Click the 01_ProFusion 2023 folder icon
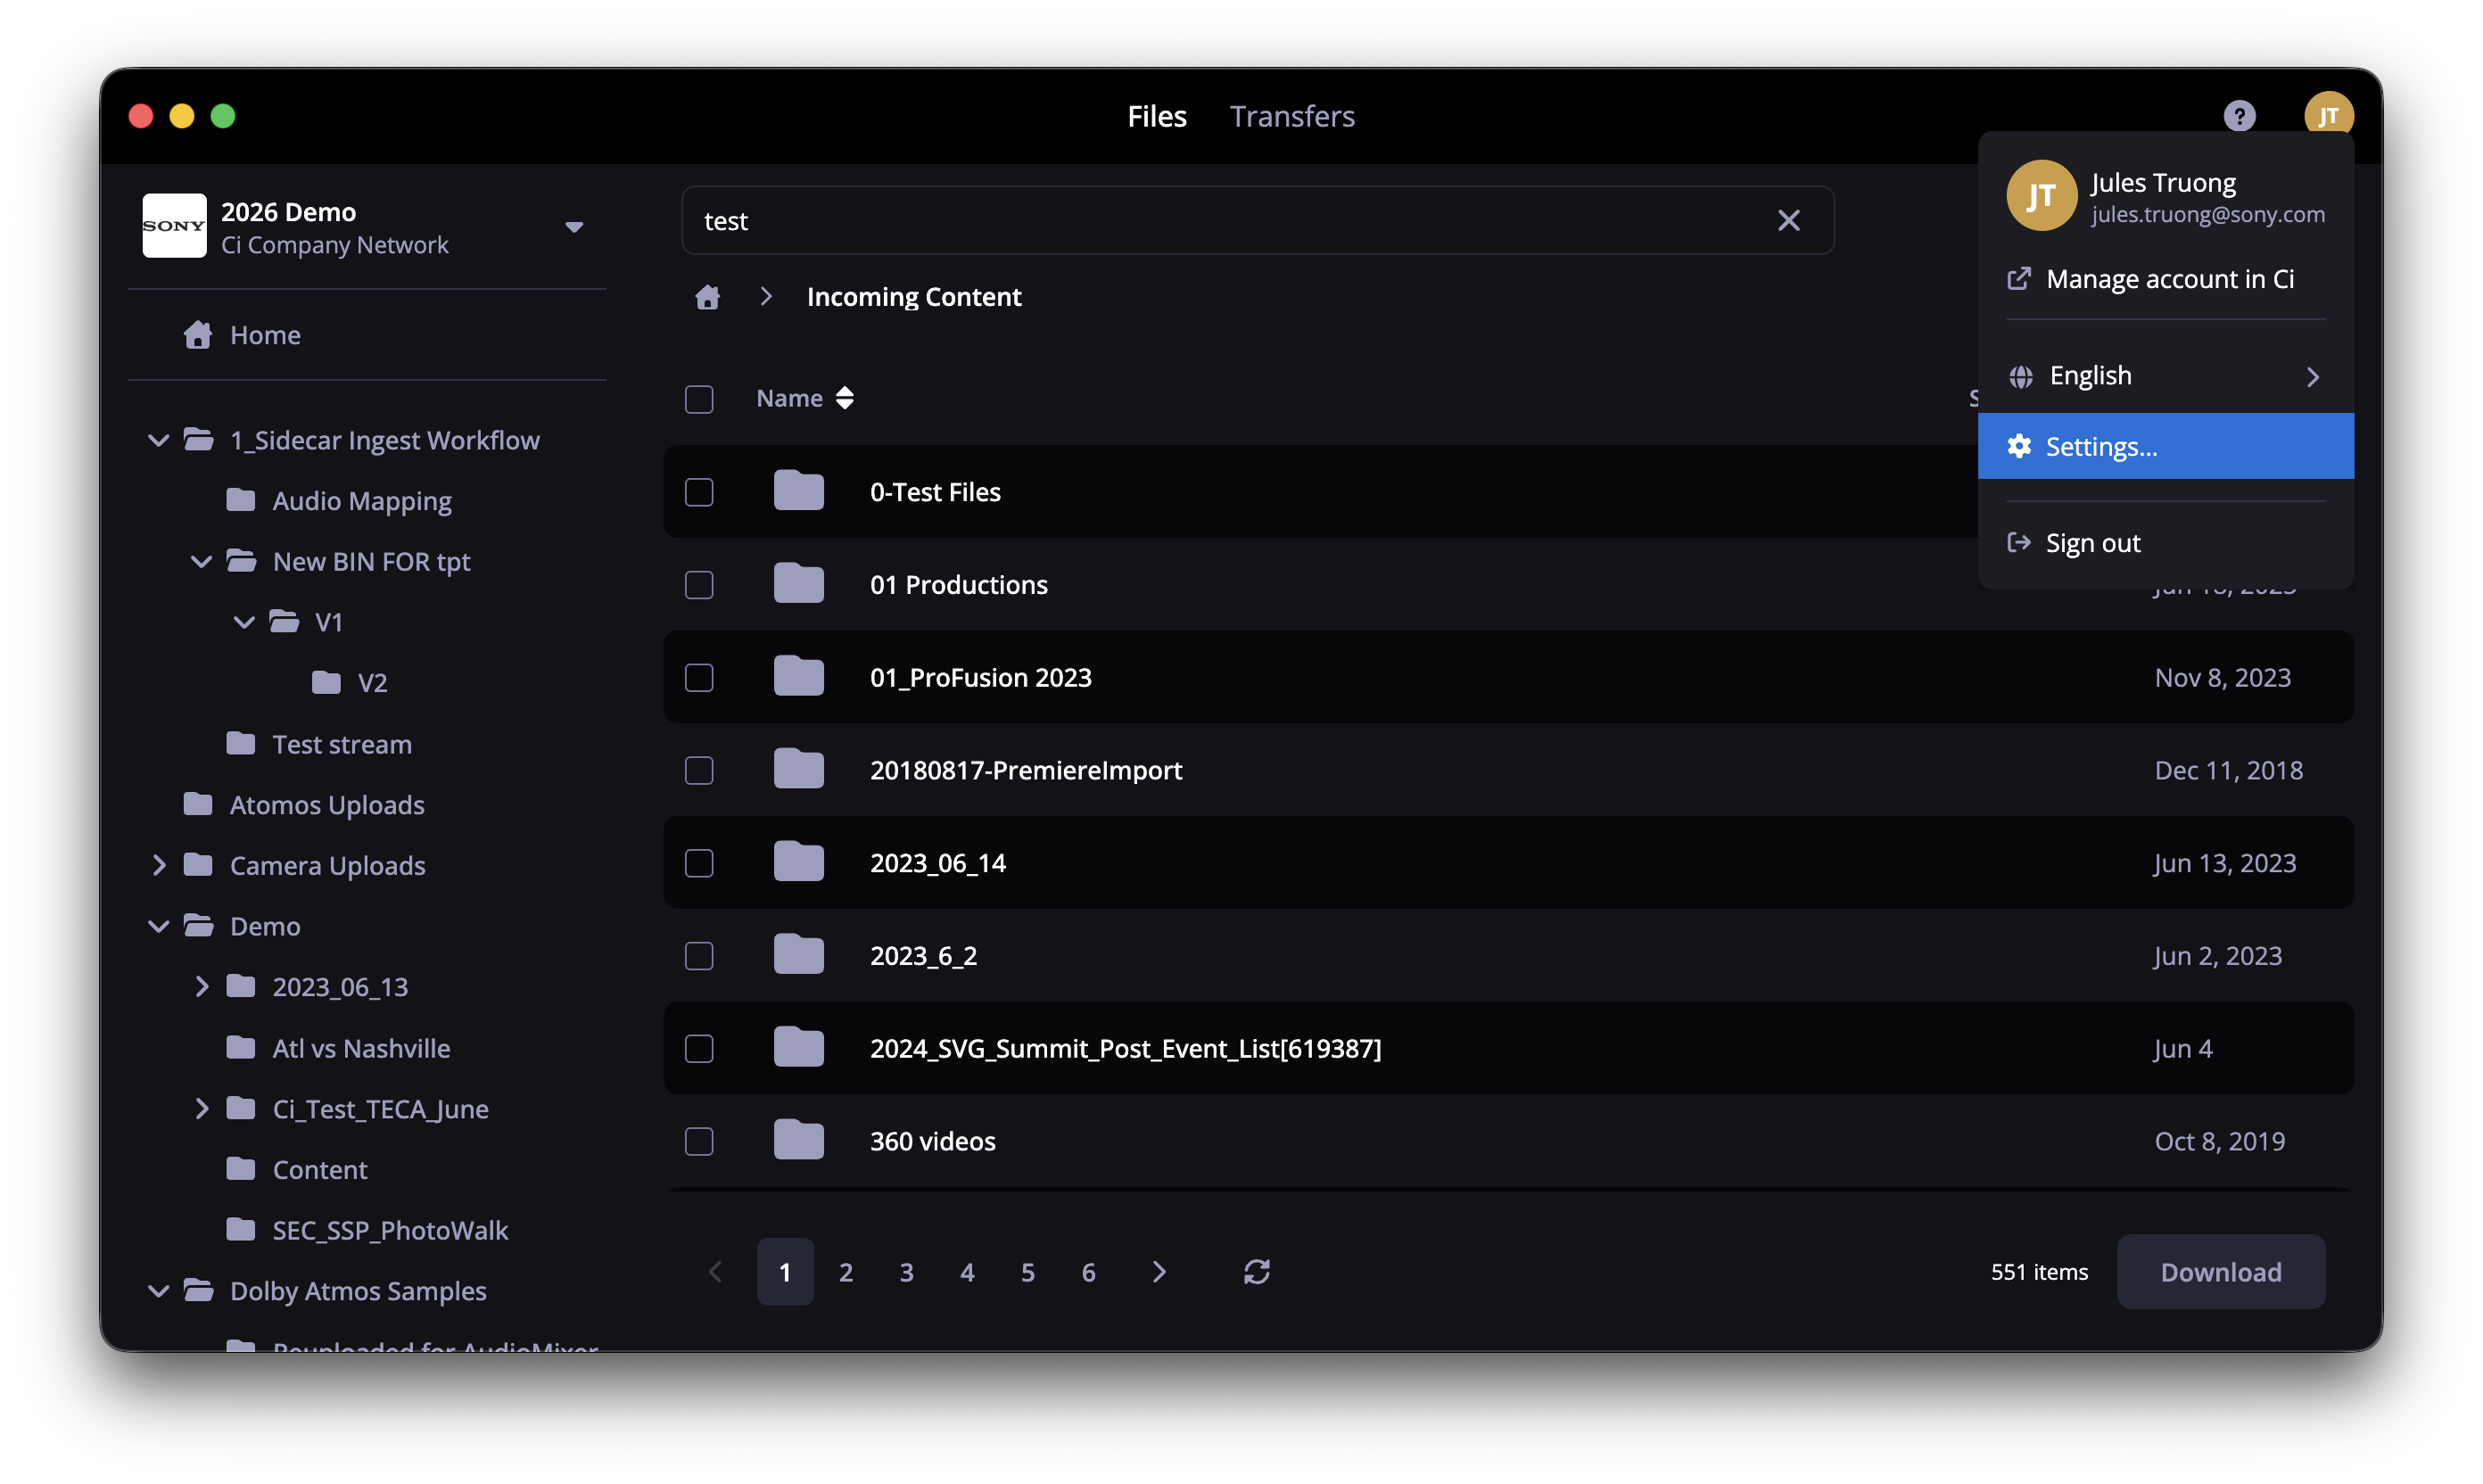2483x1484 pixels. pyautogui.click(x=798, y=677)
